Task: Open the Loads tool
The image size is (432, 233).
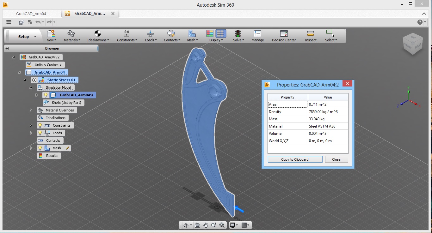Action: (x=151, y=36)
